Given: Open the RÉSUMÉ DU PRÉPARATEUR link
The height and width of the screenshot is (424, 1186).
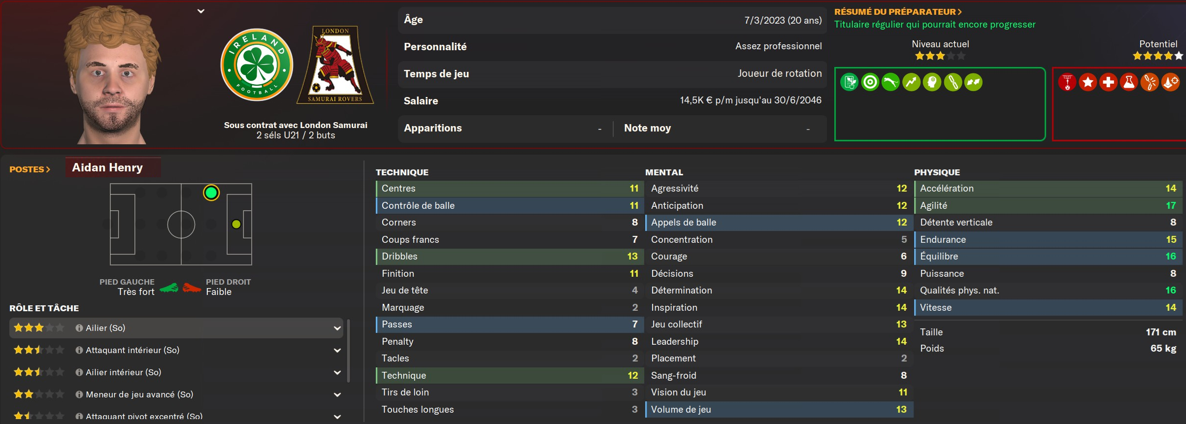Looking at the screenshot, I should (897, 11).
